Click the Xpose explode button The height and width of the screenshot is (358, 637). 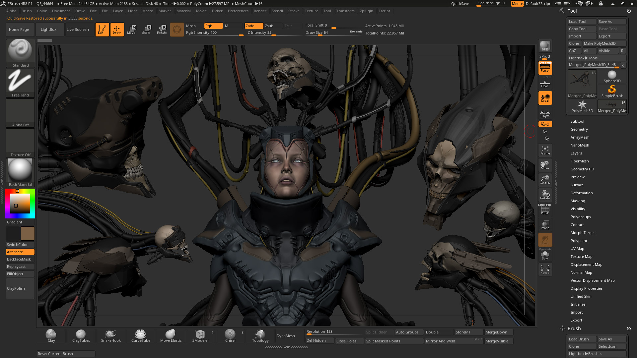pos(545,269)
